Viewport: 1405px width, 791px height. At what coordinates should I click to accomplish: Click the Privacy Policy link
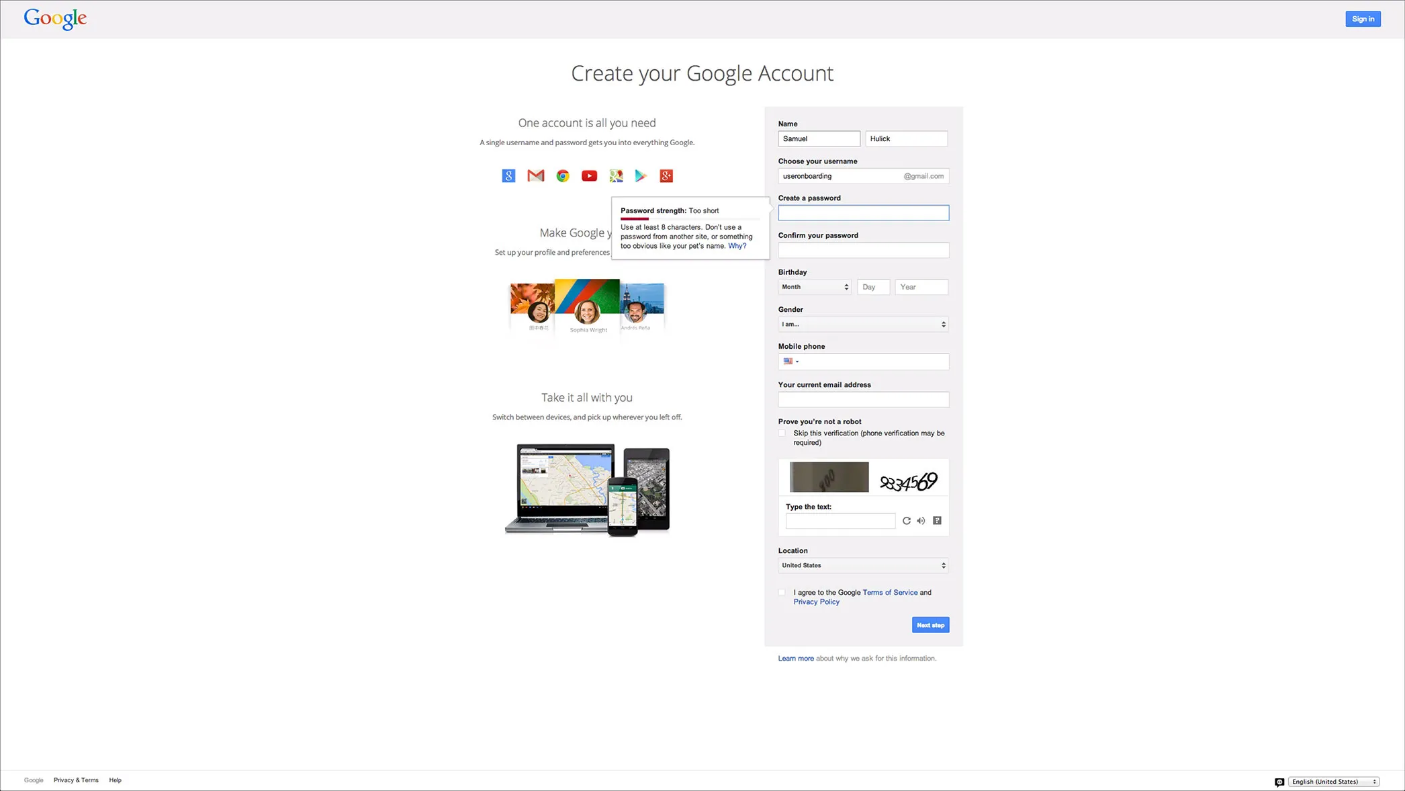[817, 601]
